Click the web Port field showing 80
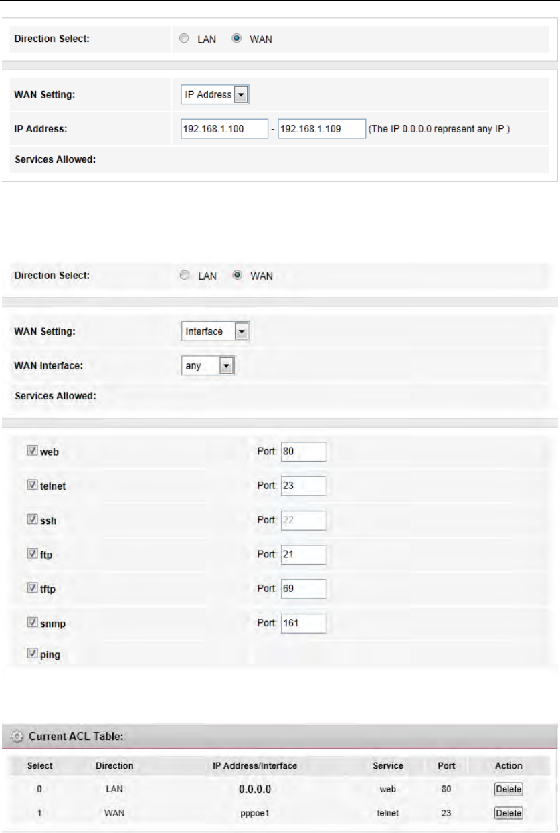This screenshot has height=833, width=560. coord(303,452)
